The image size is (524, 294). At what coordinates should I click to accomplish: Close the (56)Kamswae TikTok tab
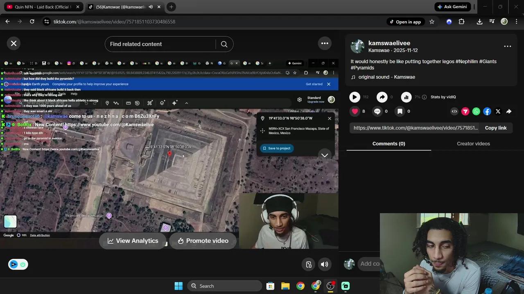(x=159, y=7)
